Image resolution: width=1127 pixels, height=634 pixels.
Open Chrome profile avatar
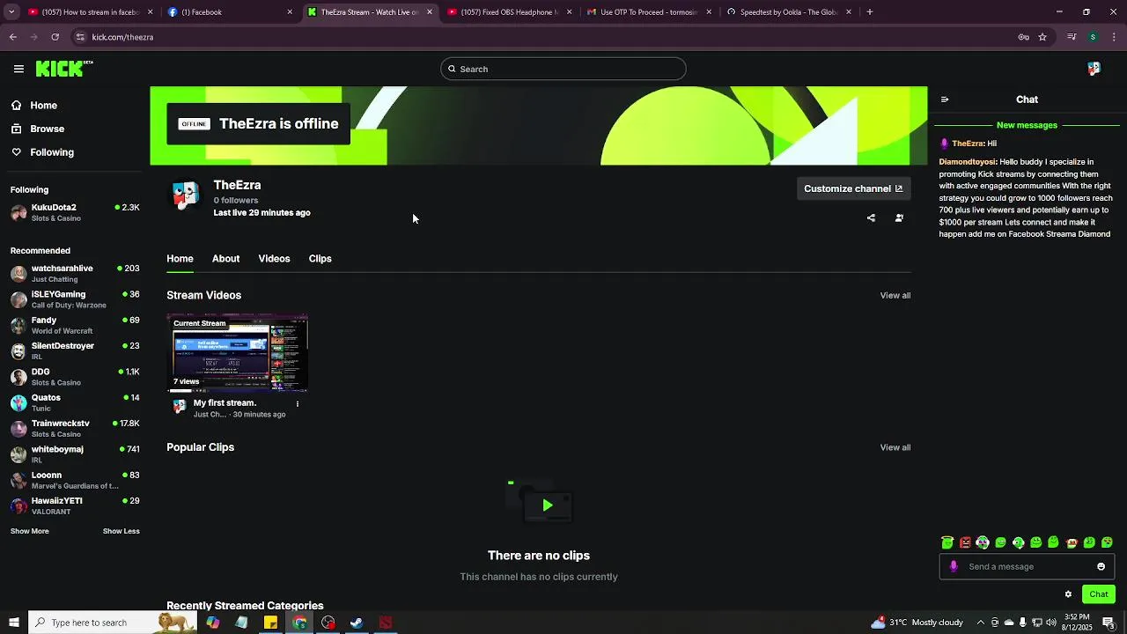[1093, 37]
